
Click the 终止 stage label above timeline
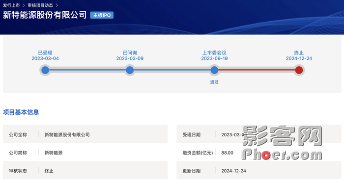[299, 53]
